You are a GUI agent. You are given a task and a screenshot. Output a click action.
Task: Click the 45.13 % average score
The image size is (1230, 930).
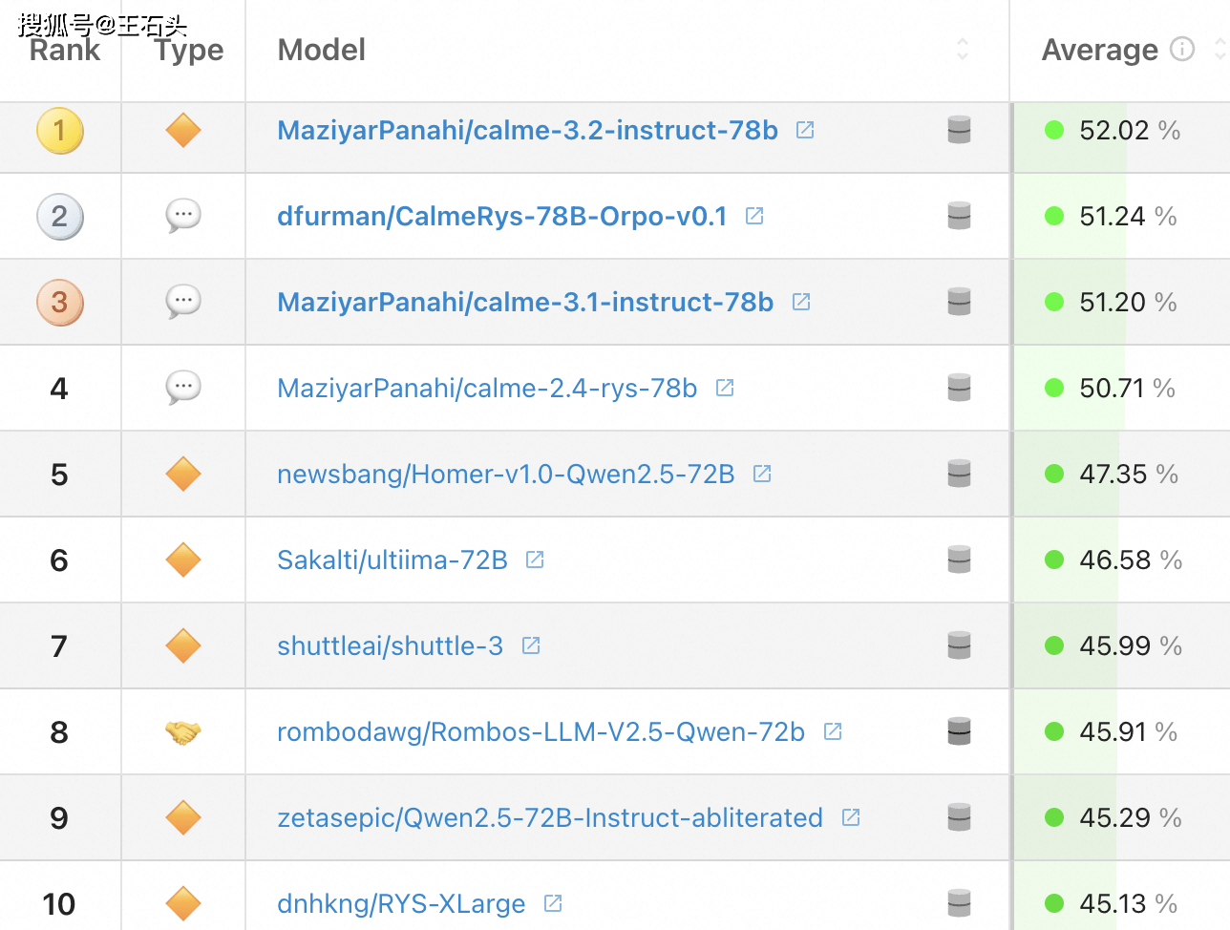[1128, 903]
